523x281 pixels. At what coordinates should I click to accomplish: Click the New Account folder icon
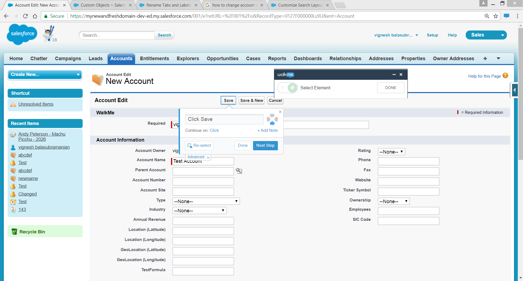(x=98, y=80)
